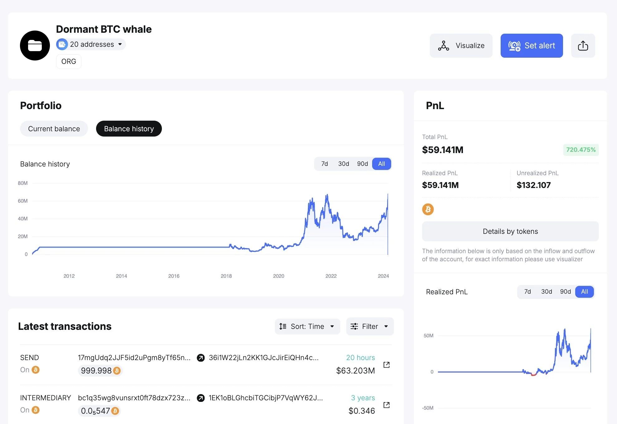The height and width of the screenshot is (424, 617).
Task: Toggle to Balance history view
Action: pos(129,128)
